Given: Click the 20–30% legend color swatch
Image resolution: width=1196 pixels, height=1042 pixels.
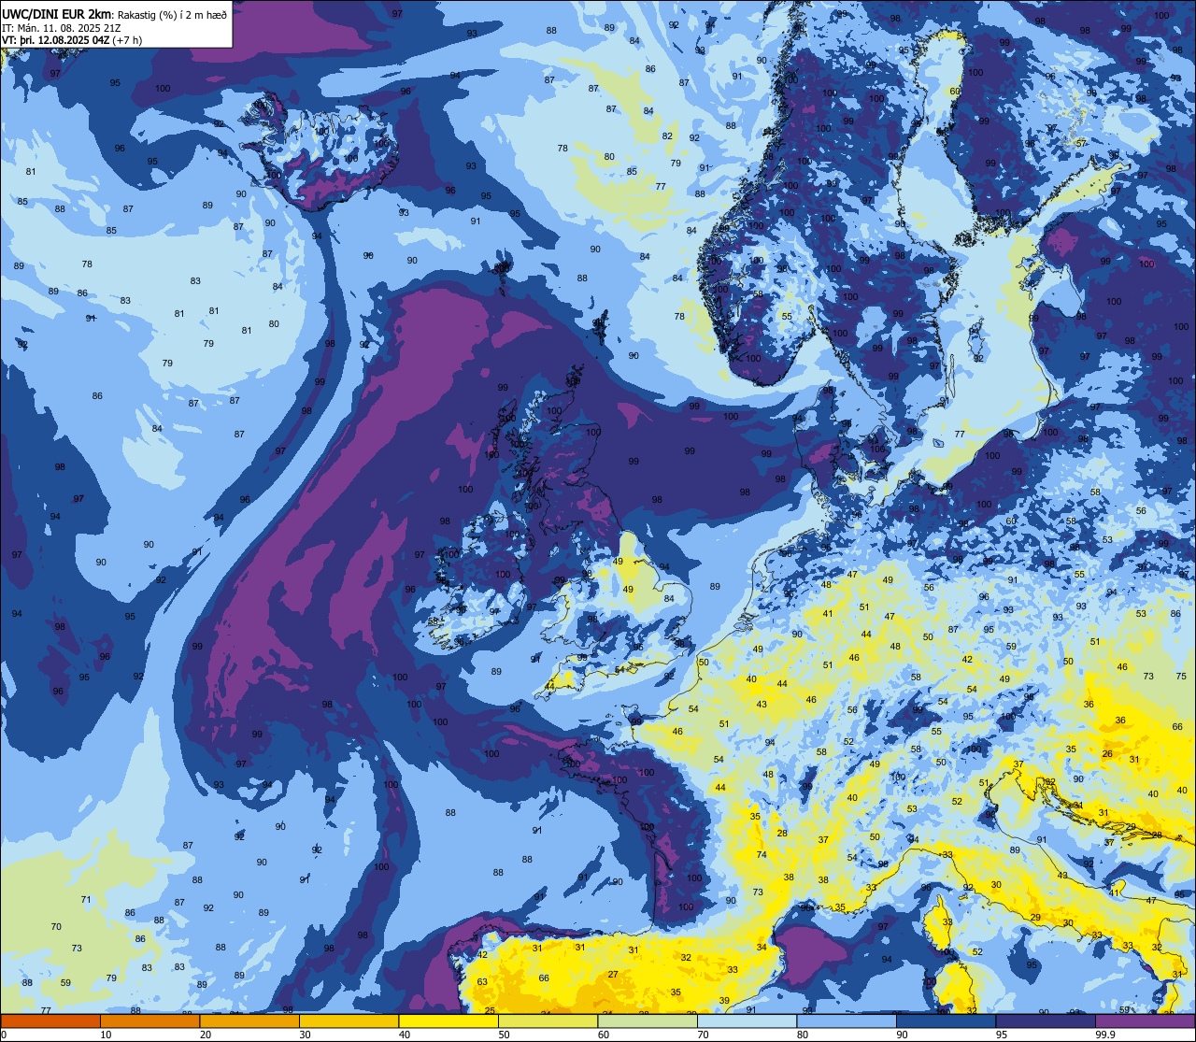Looking at the screenshot, I should pos(249,1021).
